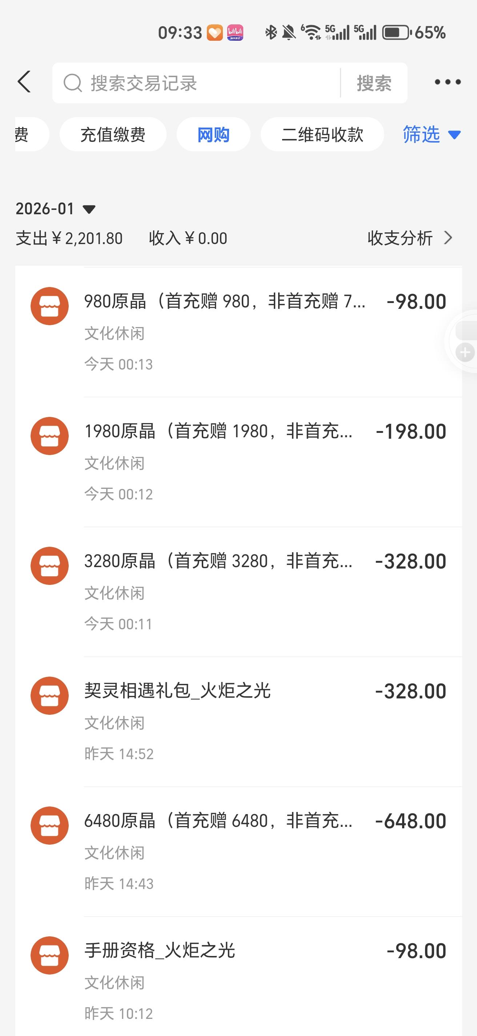
Task: Focus the 搜索交易记录 search field
Action: point(201,83)
